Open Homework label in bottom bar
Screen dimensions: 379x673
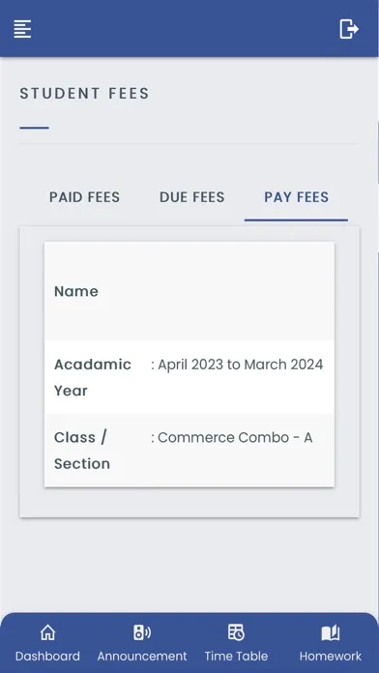click(331, 656)
